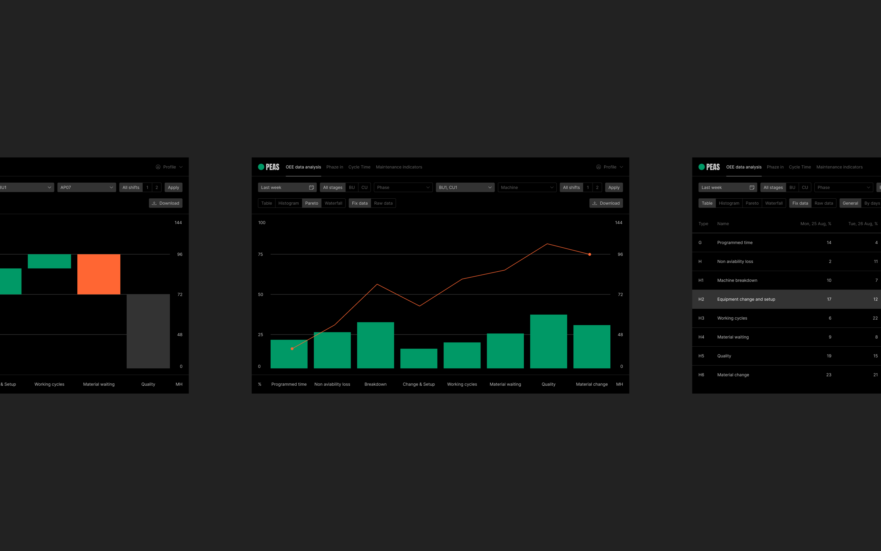Expand the Machine dropdown
881x551 pixels.
point(527,187)
